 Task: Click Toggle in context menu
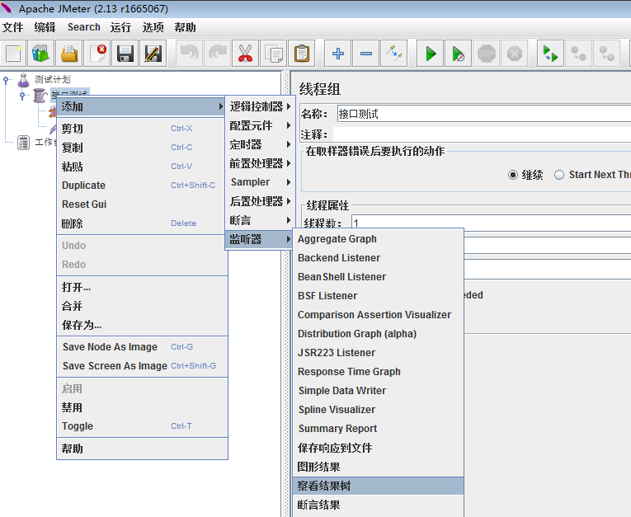tap(142, 426)
